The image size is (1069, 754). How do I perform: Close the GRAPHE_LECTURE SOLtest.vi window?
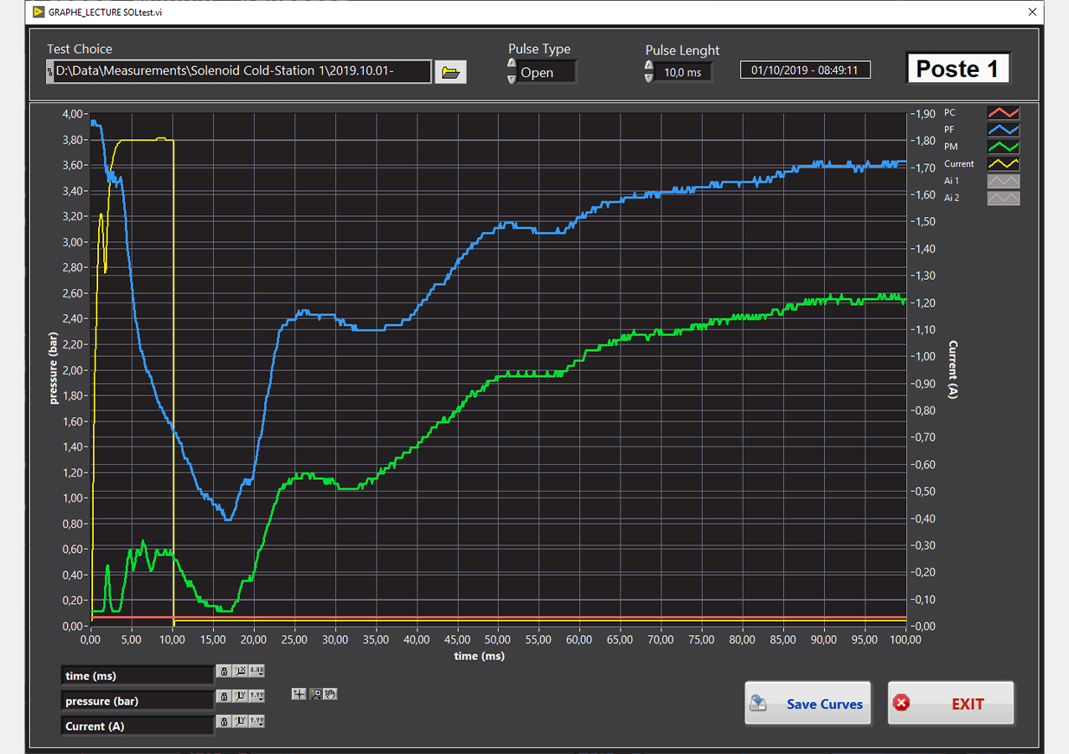click(x=1032, y=12)
